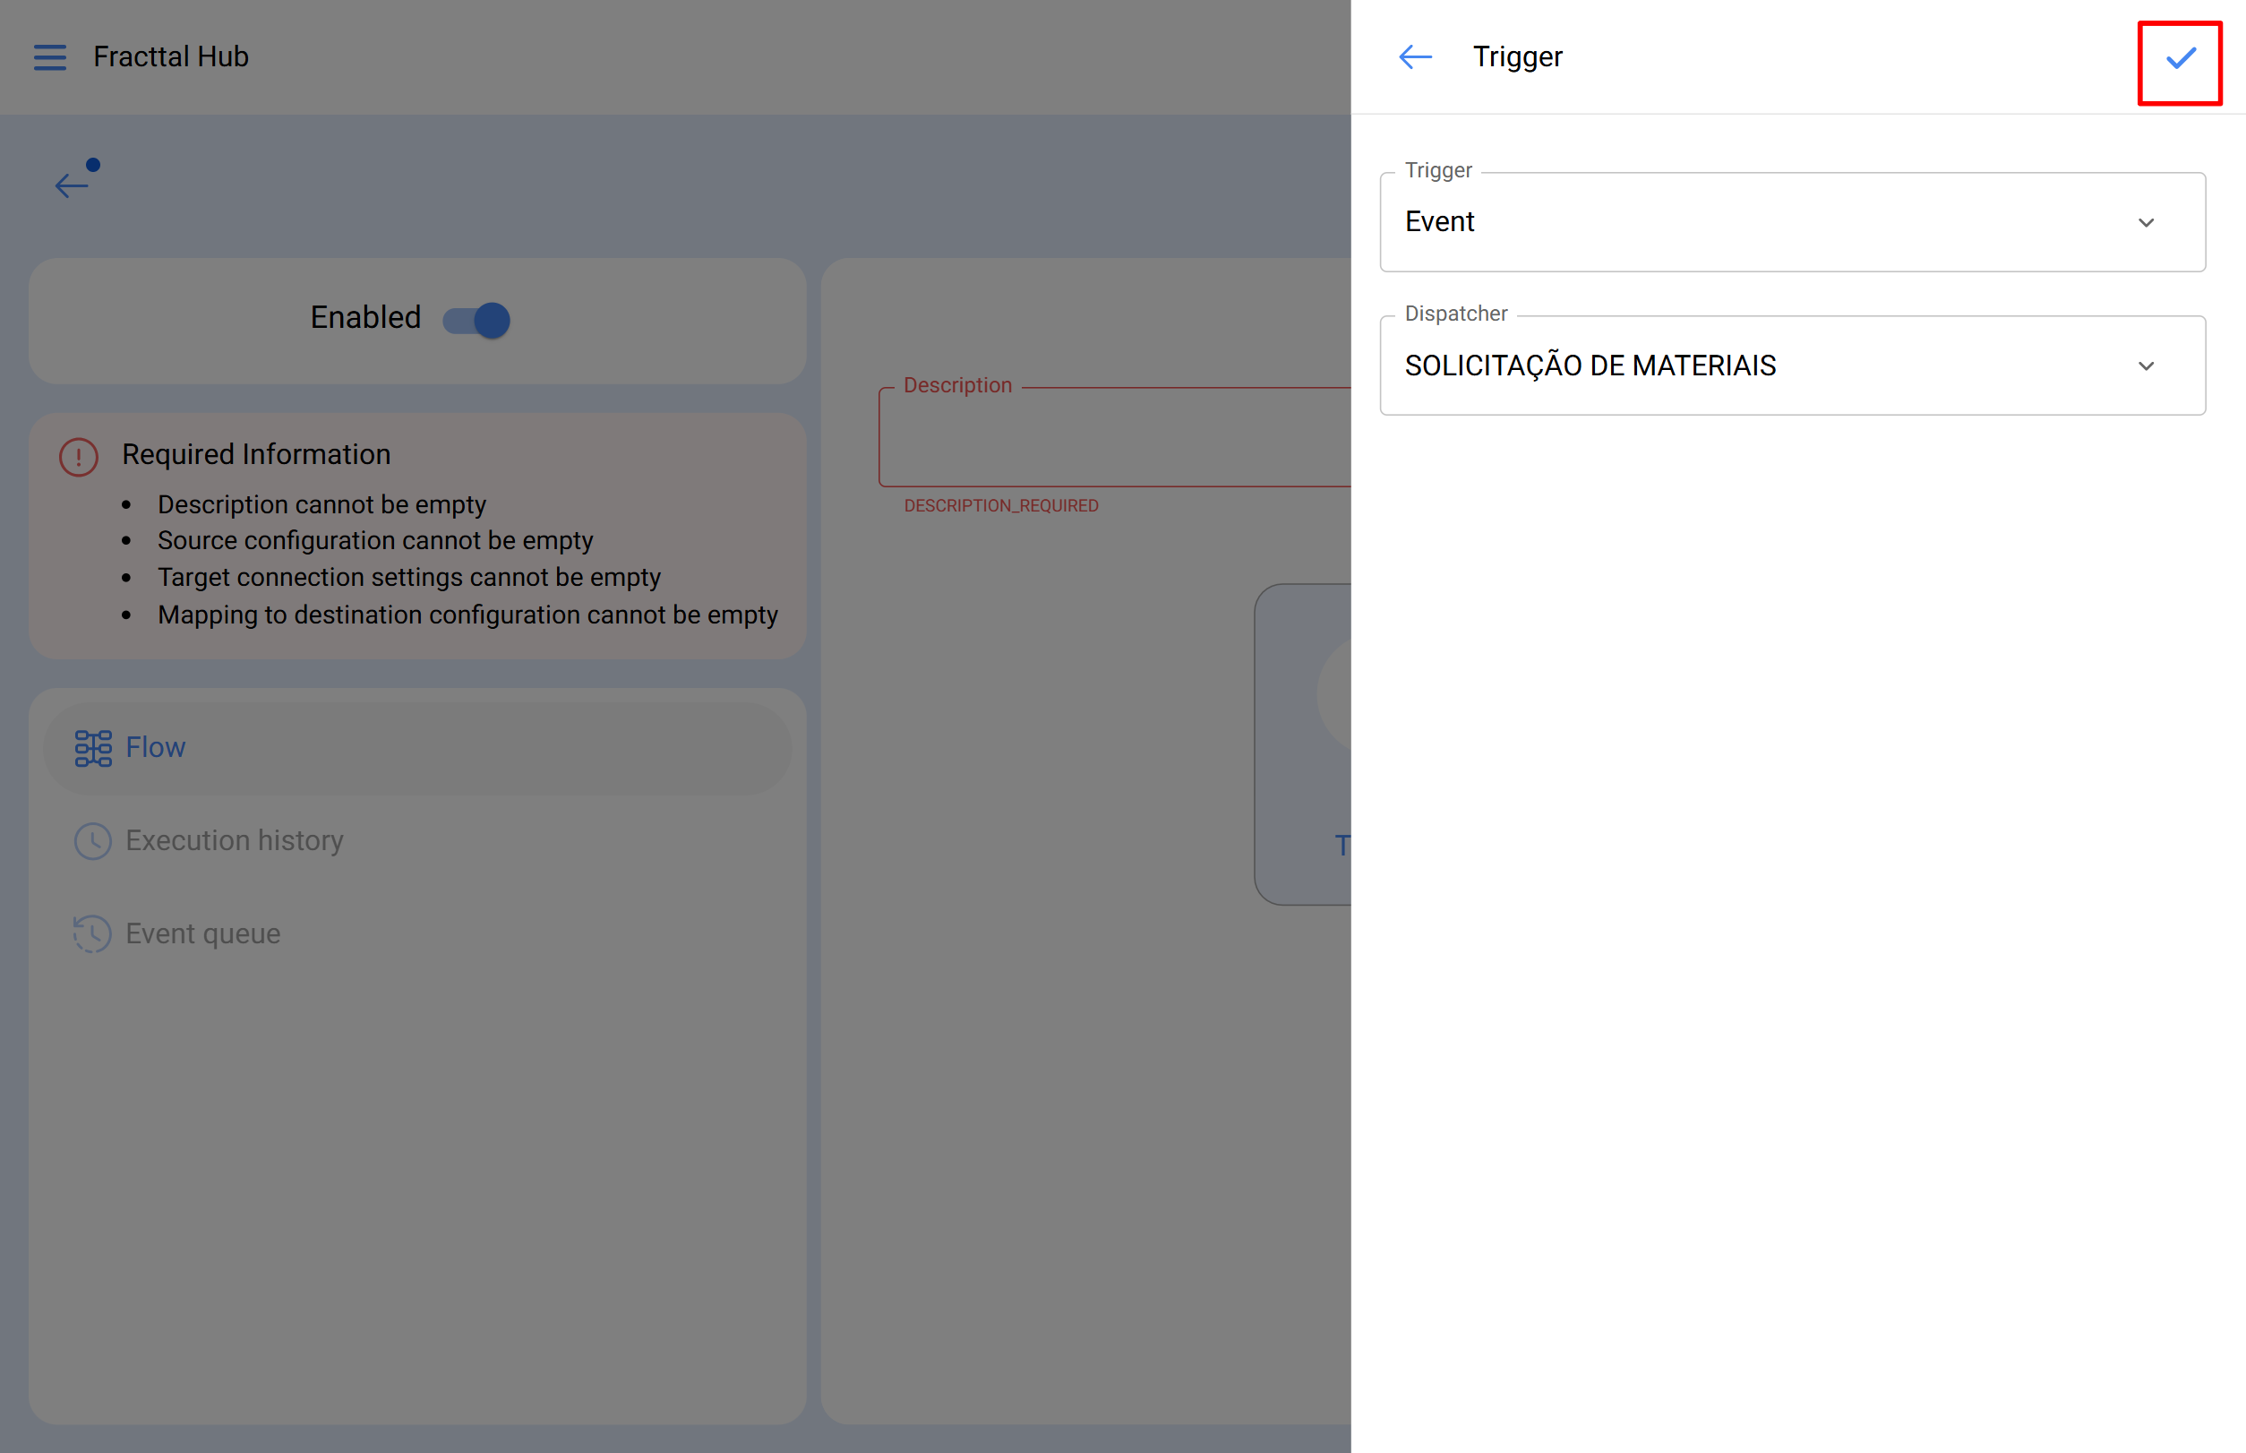2246x1453 pixels.
Task: Open the navigation hamburger menu
Action: (50, 56)
